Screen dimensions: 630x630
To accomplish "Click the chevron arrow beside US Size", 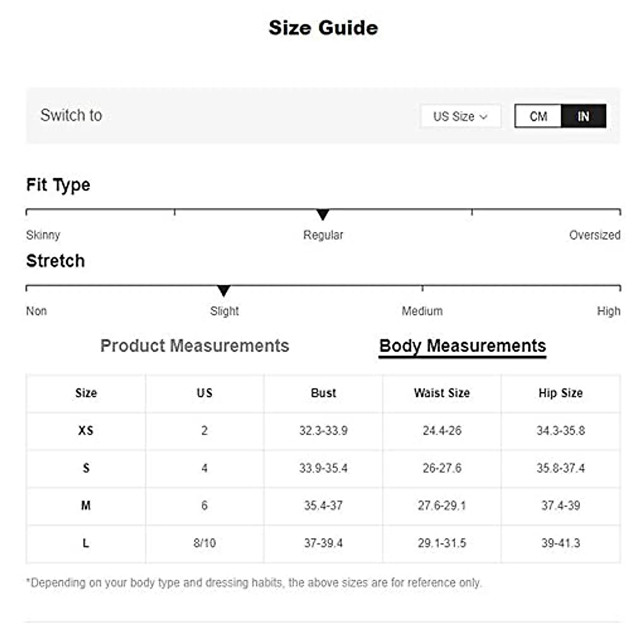I will (x=484, y=117).
